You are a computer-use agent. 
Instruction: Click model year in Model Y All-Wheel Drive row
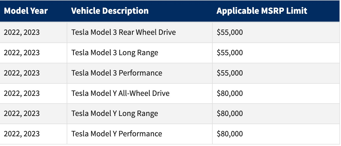[x=22, y=93]
